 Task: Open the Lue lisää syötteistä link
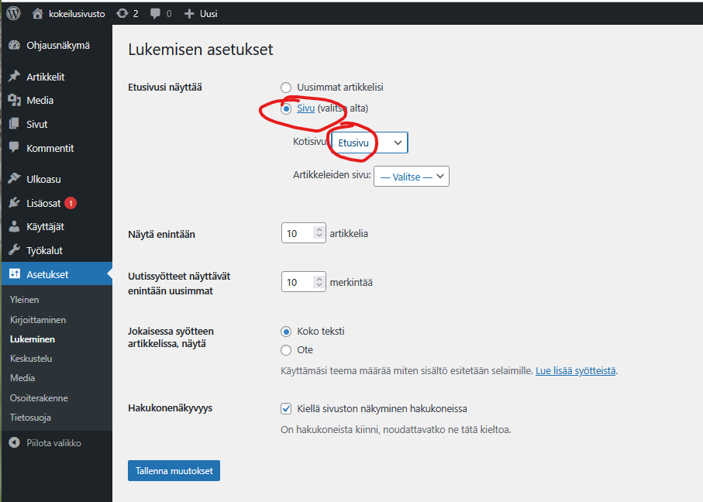click(576, 370)
